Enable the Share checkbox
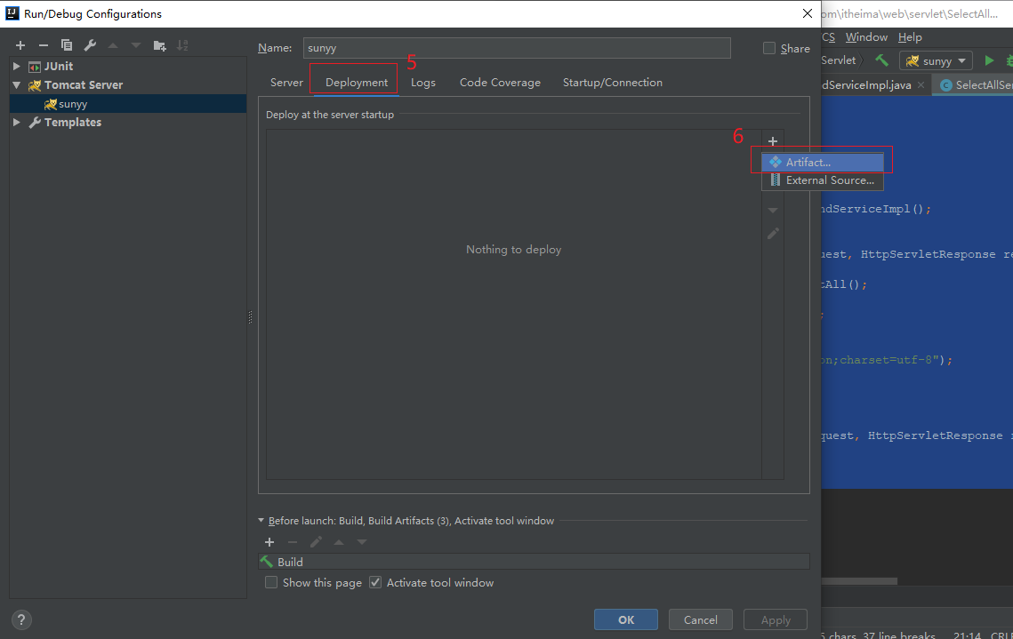1013x639 pixels. pos(769,49)
